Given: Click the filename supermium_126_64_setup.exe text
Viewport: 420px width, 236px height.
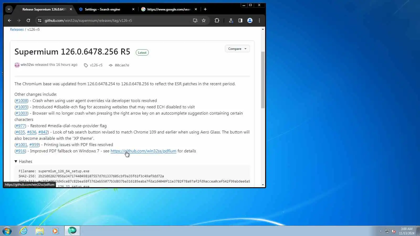Looking at the screenshot, I should [64, 171].
